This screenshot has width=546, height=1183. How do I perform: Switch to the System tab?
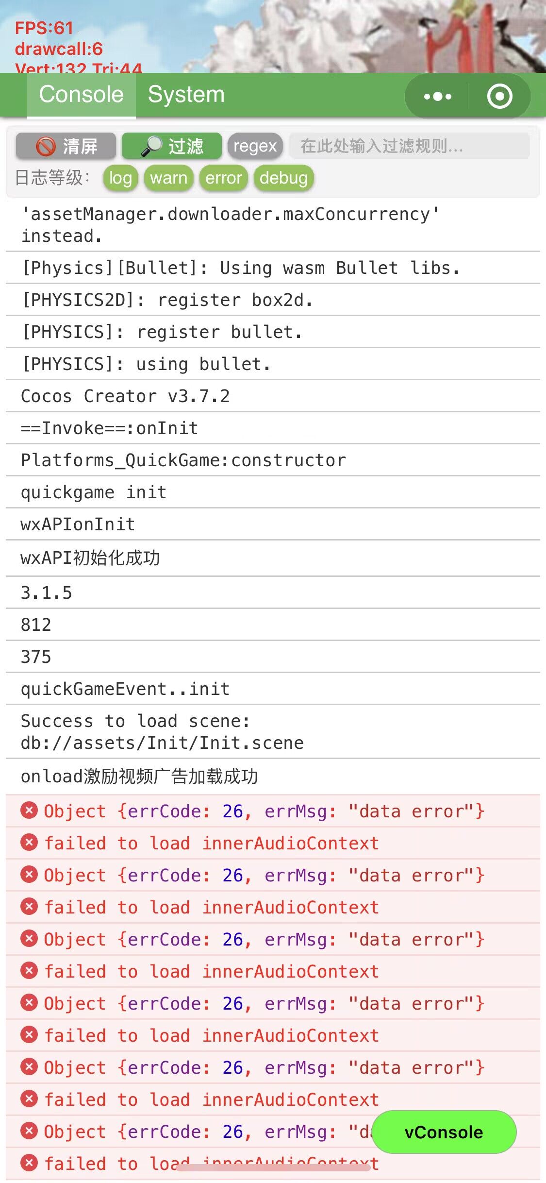186,94
